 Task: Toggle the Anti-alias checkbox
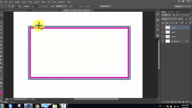pyautogui.click(x=40, y=6)
